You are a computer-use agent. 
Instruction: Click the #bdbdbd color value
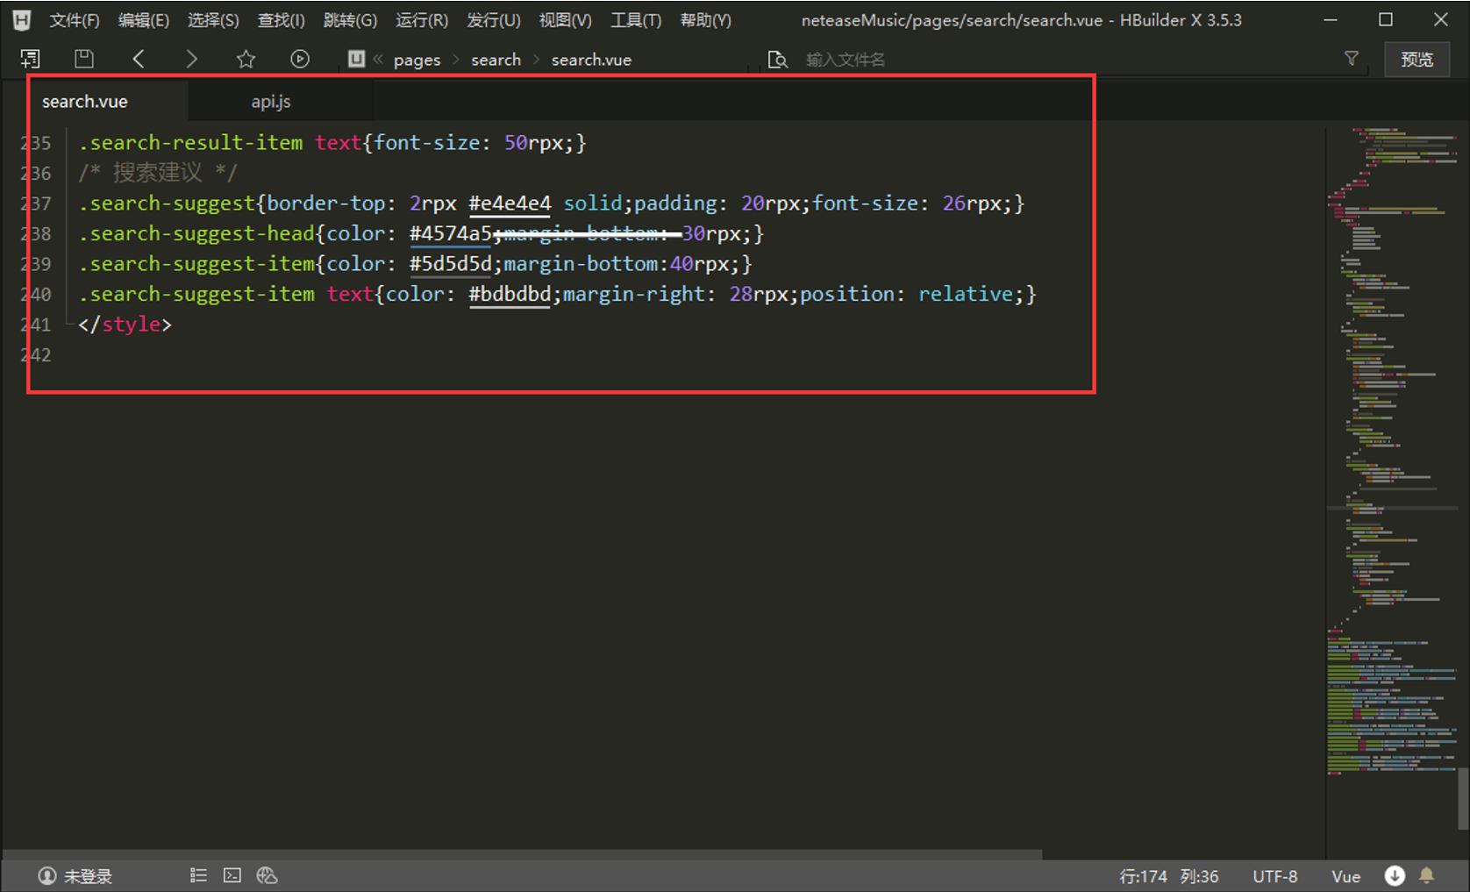510,294
